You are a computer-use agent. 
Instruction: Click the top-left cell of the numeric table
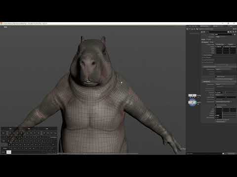[x=219, y=47]
